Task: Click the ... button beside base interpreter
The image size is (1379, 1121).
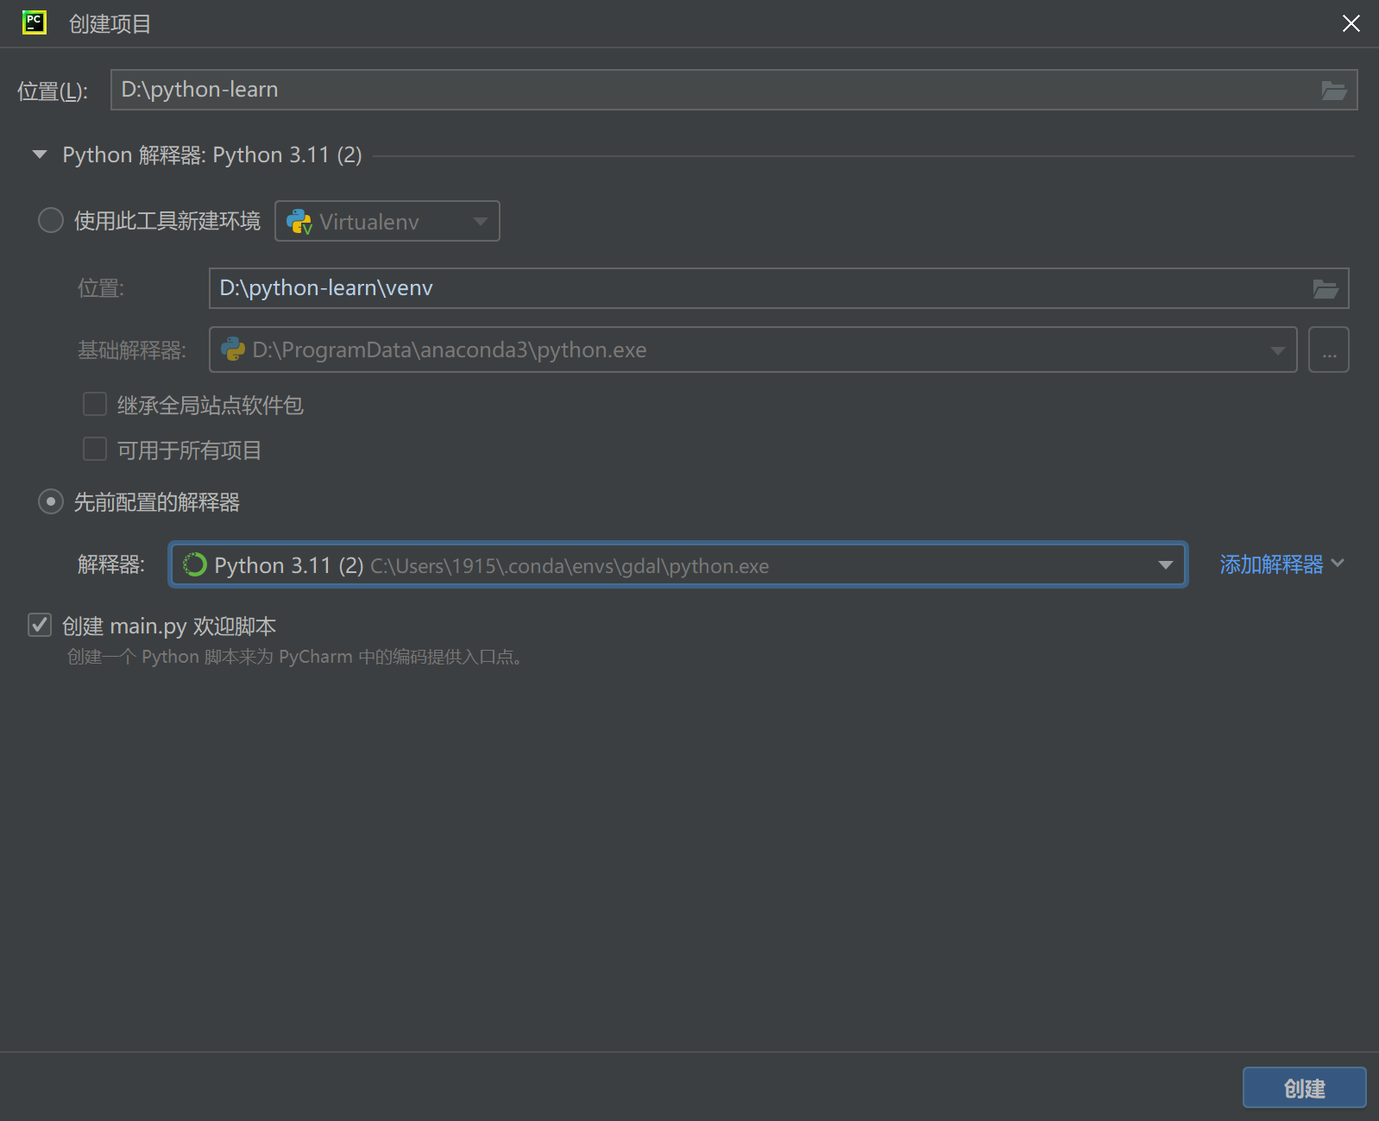Action: coord(1329,350)
